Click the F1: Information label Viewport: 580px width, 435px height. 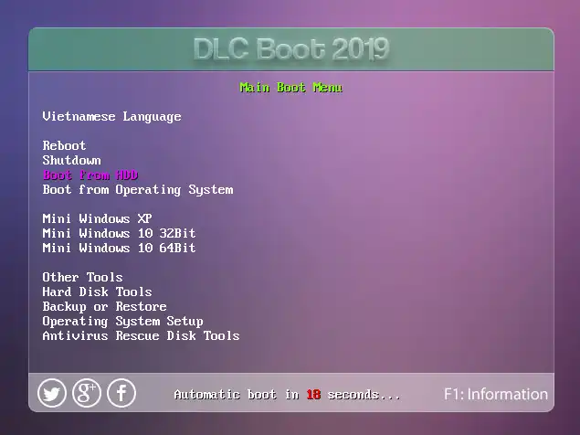(x=495, y=395)
